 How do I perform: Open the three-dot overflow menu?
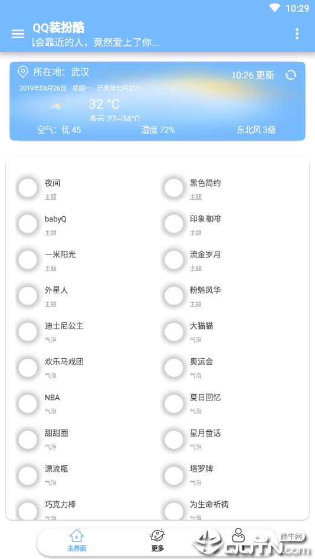pos(297,34)
